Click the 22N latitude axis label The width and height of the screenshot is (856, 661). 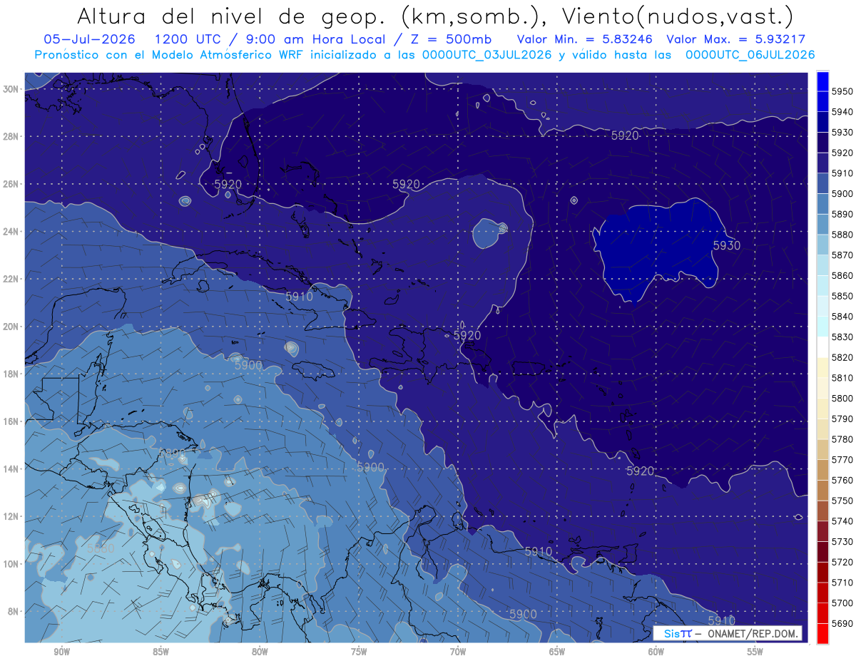11,279
